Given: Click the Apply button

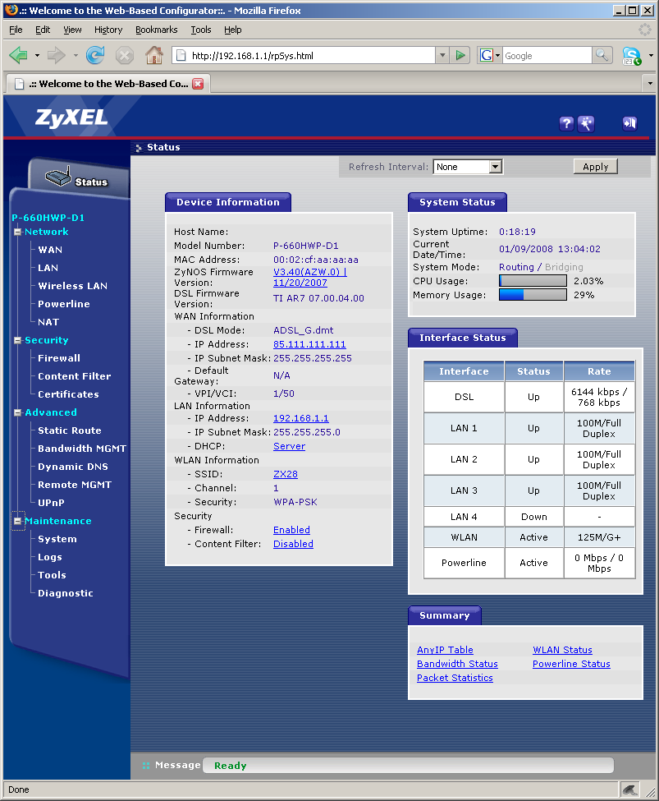Looking at the screenshot, I should pos(595,167).
